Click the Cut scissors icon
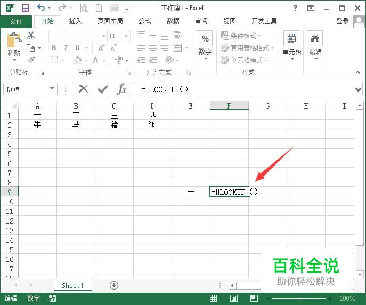 [31, 36]
